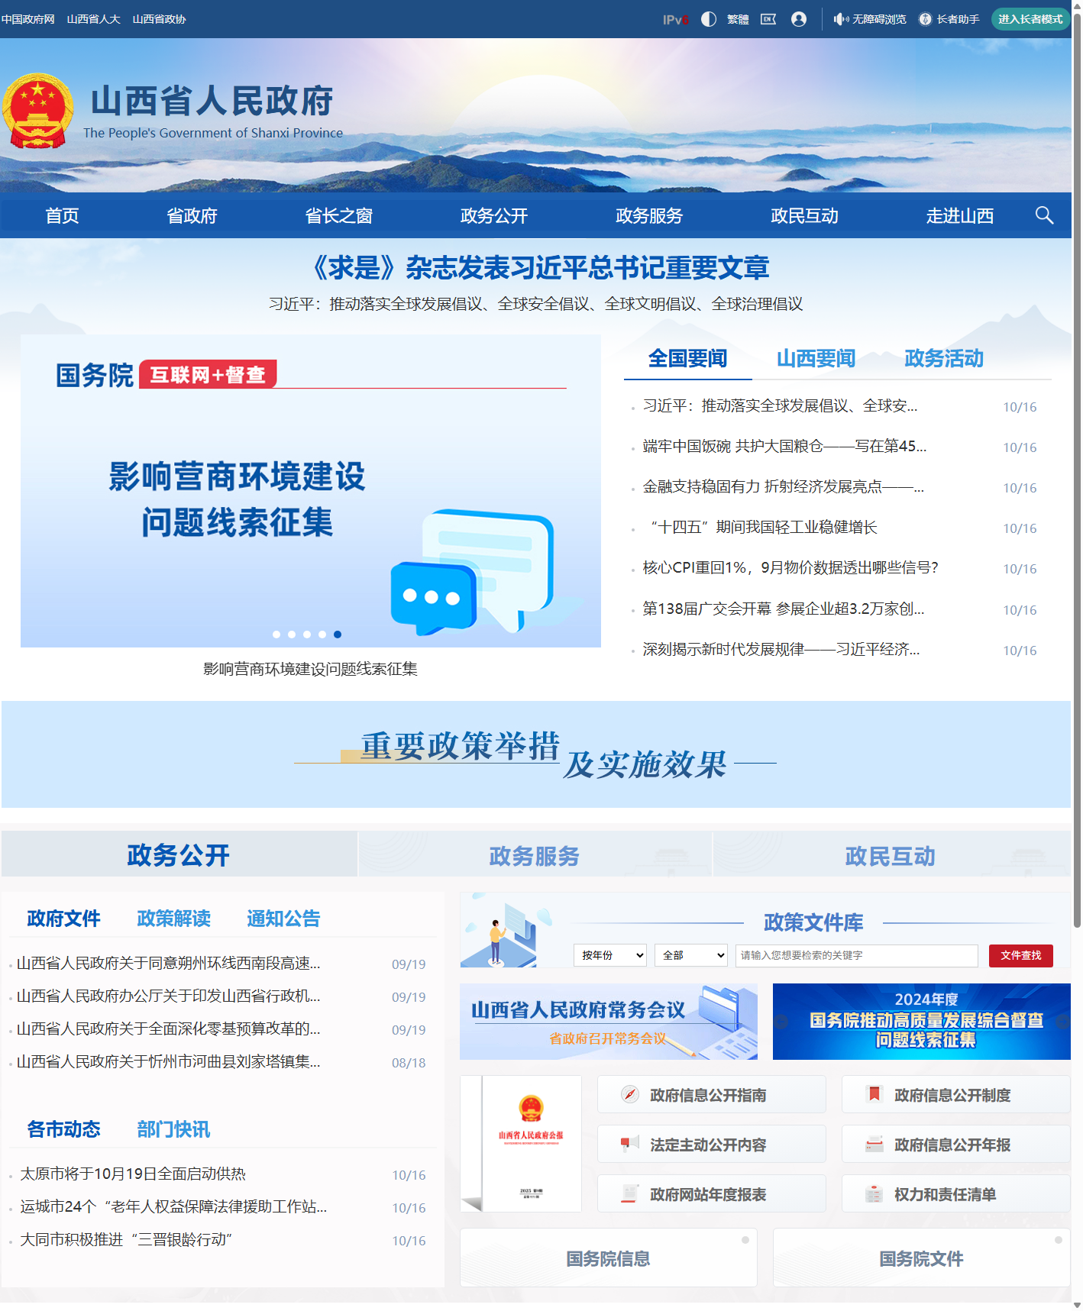The height and width of the screenshot is (1311, 1083).
Task: Open the 中国政府网 top link
Action: tap(27, 19)
